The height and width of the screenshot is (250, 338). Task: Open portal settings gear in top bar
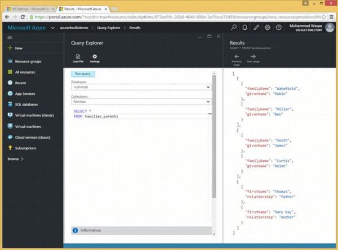(x=268, y=27)
